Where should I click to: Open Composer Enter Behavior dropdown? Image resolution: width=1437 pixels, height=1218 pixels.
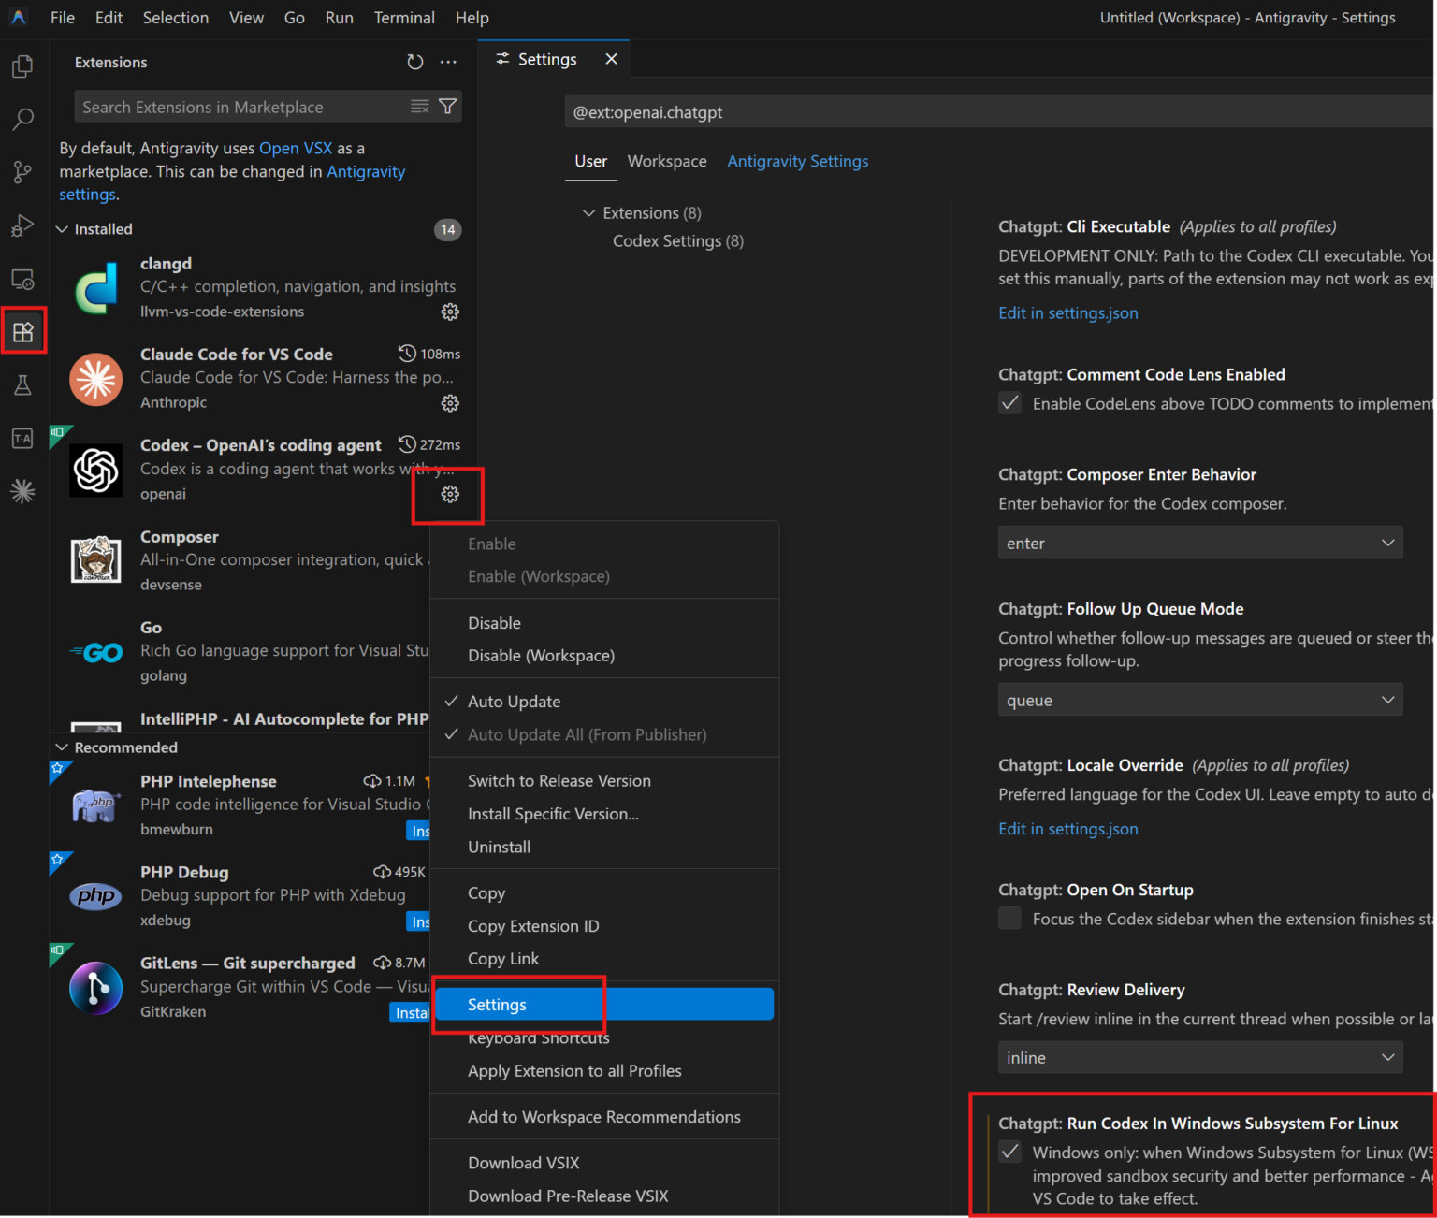(x=1200, y=543)
